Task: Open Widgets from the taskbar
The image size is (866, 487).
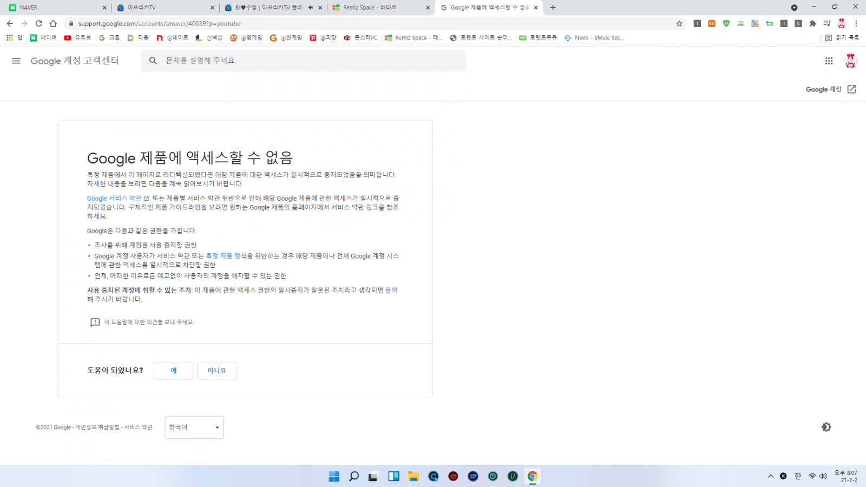Action: (393, 476)
